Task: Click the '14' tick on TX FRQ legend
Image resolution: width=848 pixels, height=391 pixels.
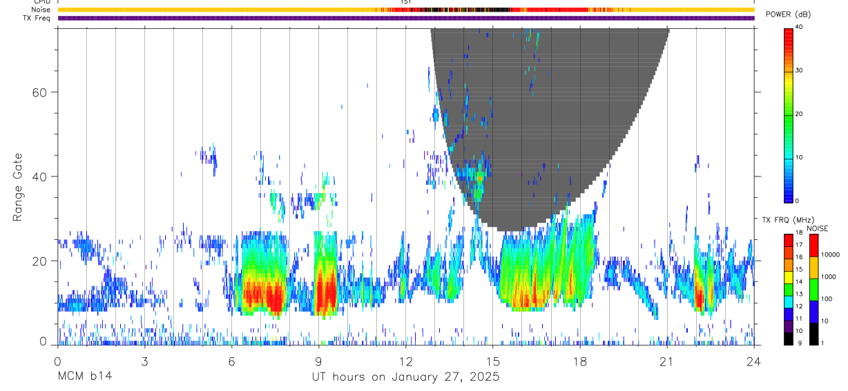Action: pos(800,281)
